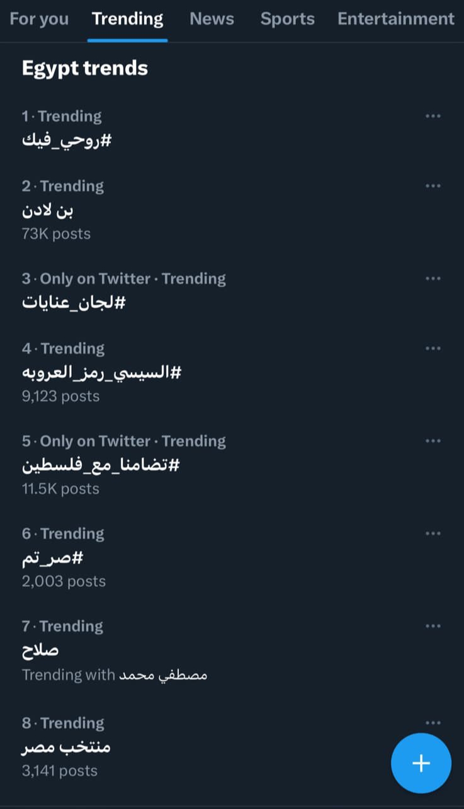This screenshot has height=809, width=464.
Task: Open the News tab
Action: click(212, 20)
